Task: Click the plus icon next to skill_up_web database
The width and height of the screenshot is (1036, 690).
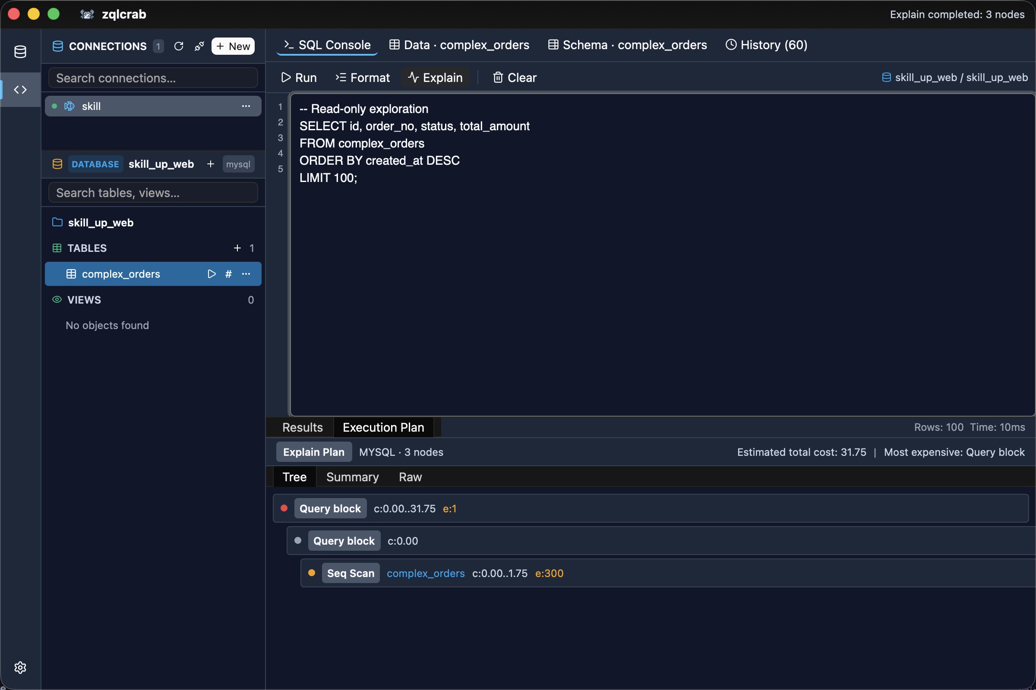Action: 211,164
